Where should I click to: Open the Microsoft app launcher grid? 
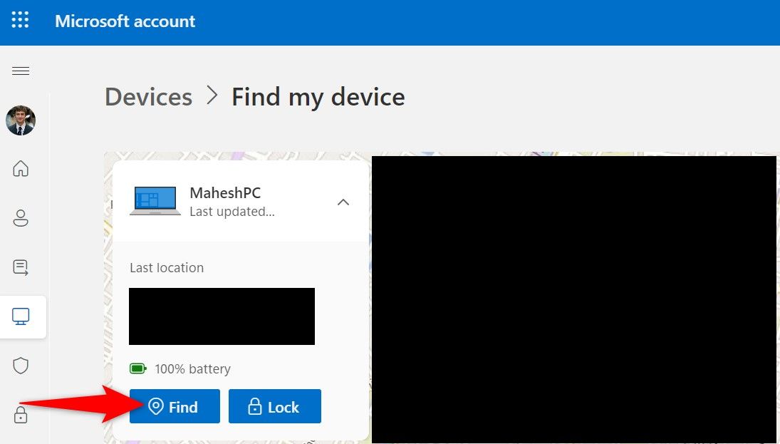20,21
